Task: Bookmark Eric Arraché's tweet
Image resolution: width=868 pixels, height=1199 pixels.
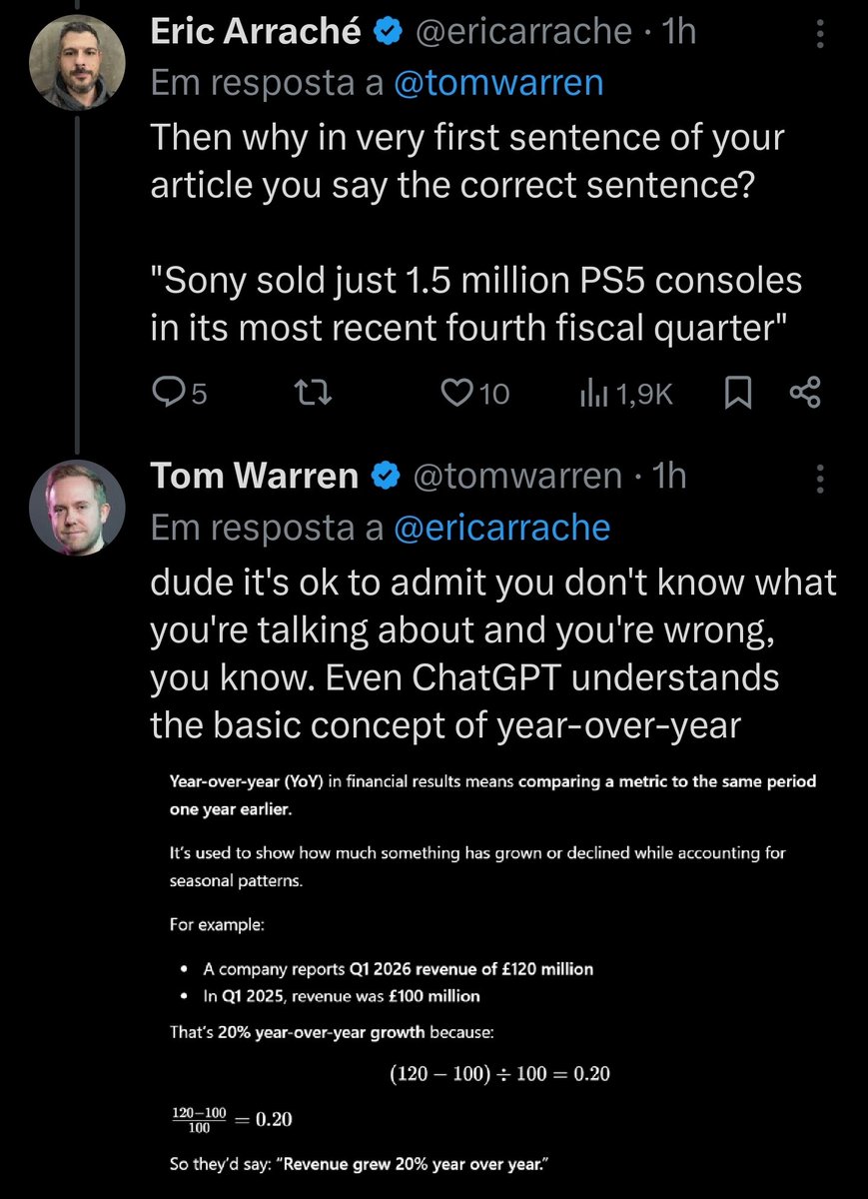Action: 737,395
